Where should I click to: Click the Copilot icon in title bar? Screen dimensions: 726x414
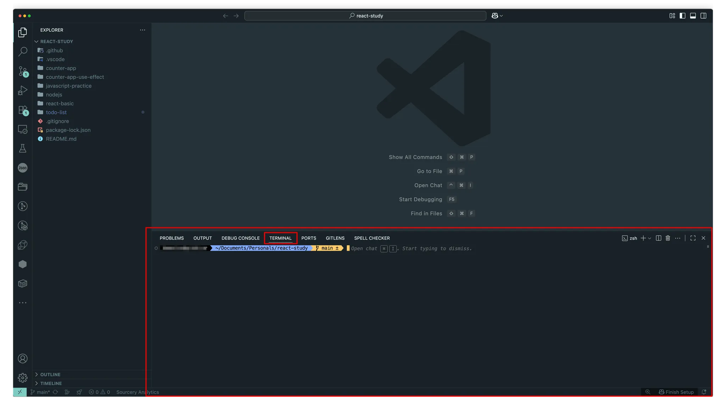[x=495, y=16]
